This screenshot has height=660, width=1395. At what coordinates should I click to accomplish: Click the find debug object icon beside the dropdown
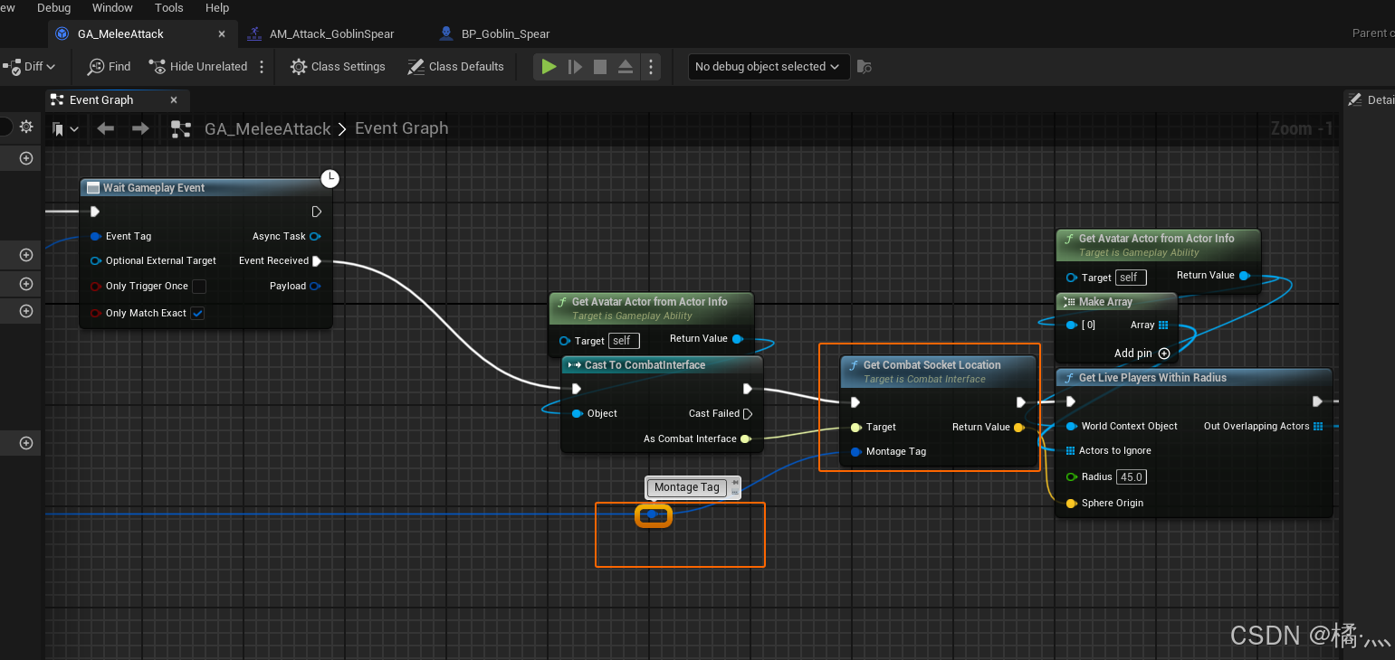pyautogui.click(x=865, y=67)
